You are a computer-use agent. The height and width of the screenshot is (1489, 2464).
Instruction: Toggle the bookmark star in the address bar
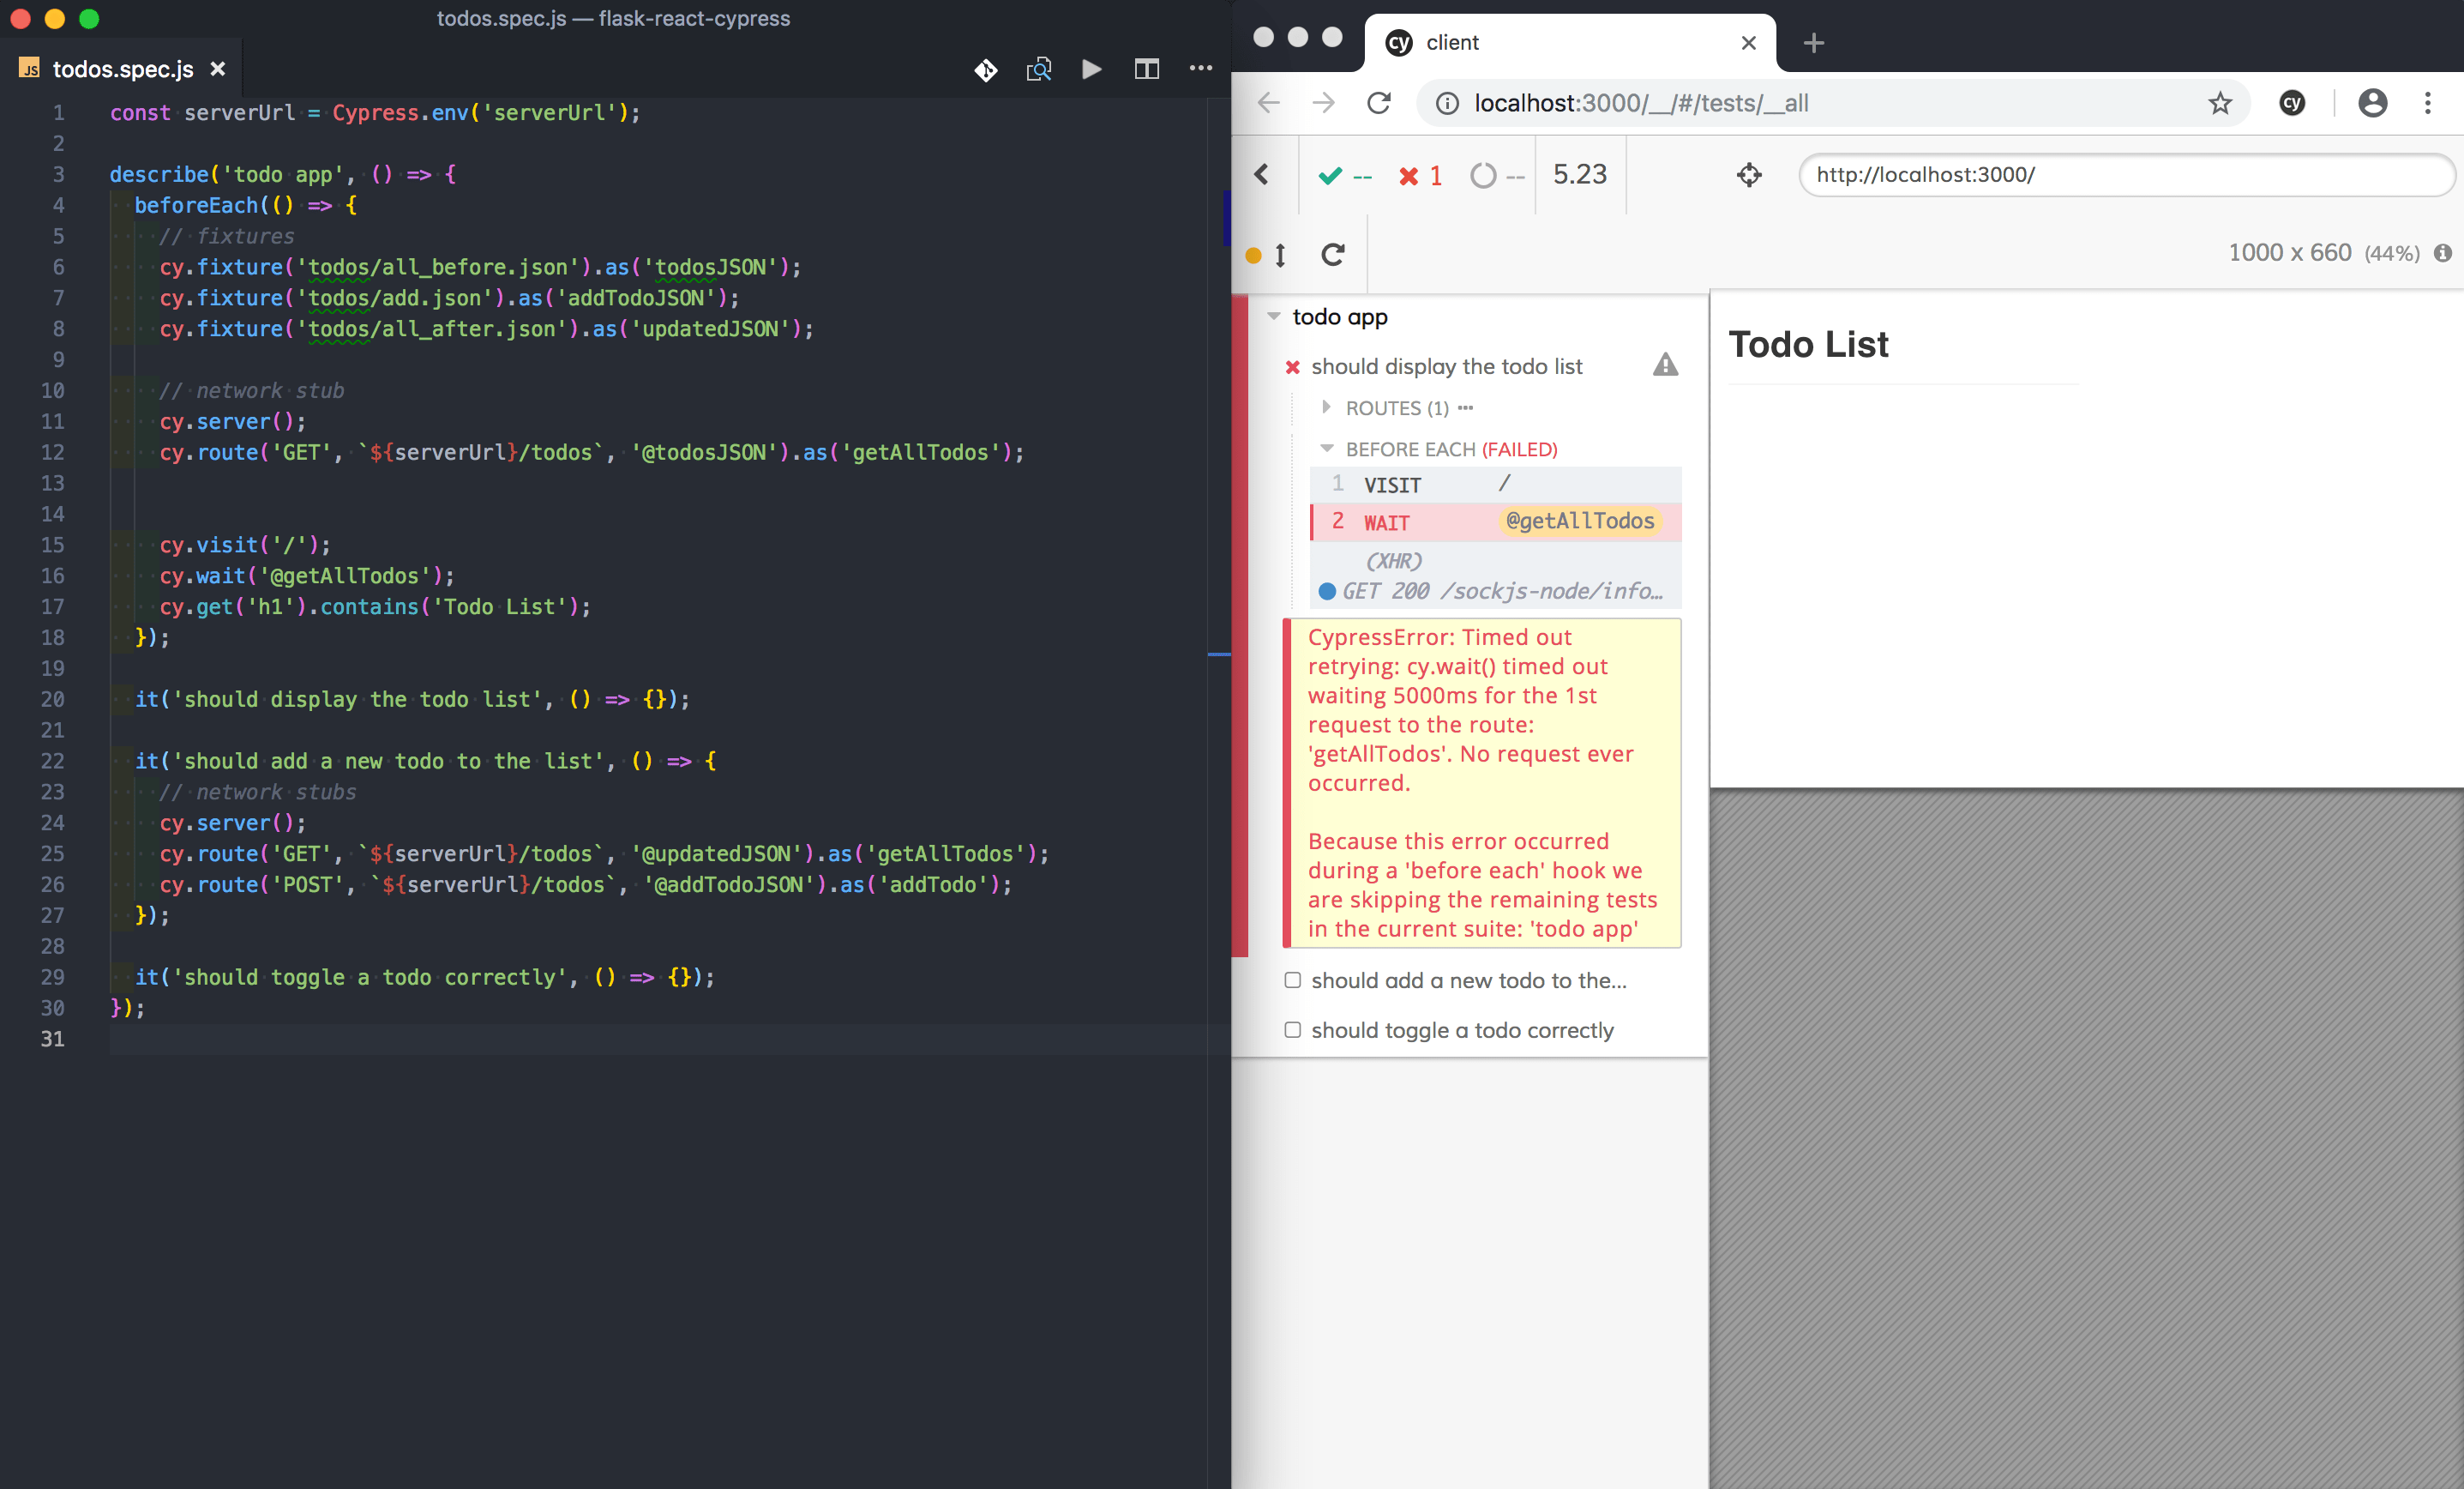[x=2220, y=103]
